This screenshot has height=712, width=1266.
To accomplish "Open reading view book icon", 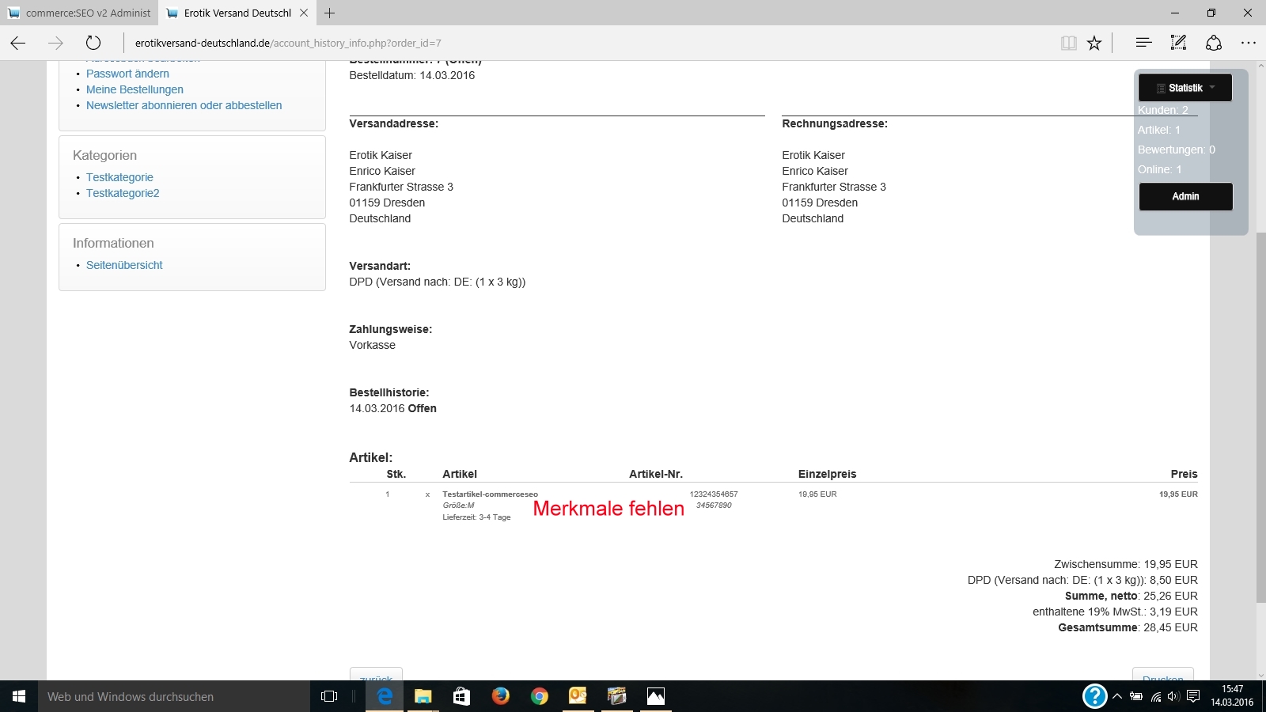I will [x=1068, y=43].
